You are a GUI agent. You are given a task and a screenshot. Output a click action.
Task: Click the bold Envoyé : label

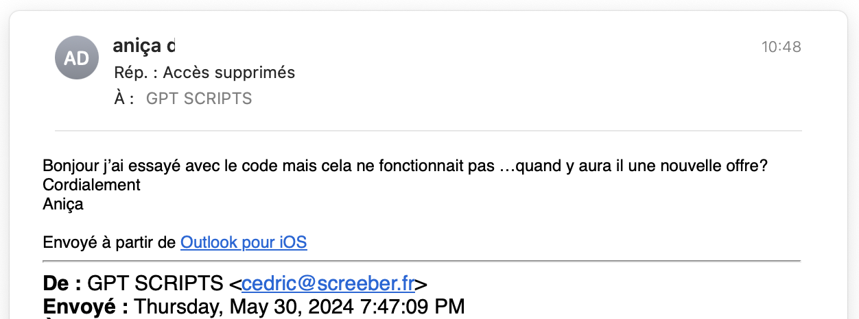(x=85, y=306)
